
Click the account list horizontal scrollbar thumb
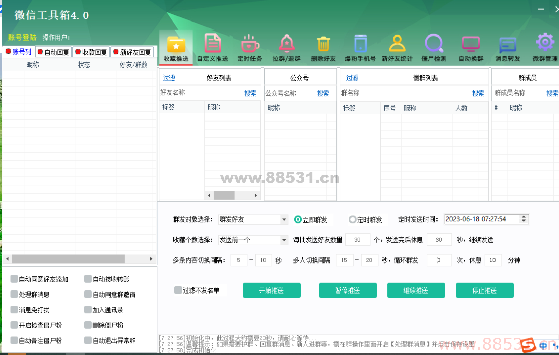(68, 259)
